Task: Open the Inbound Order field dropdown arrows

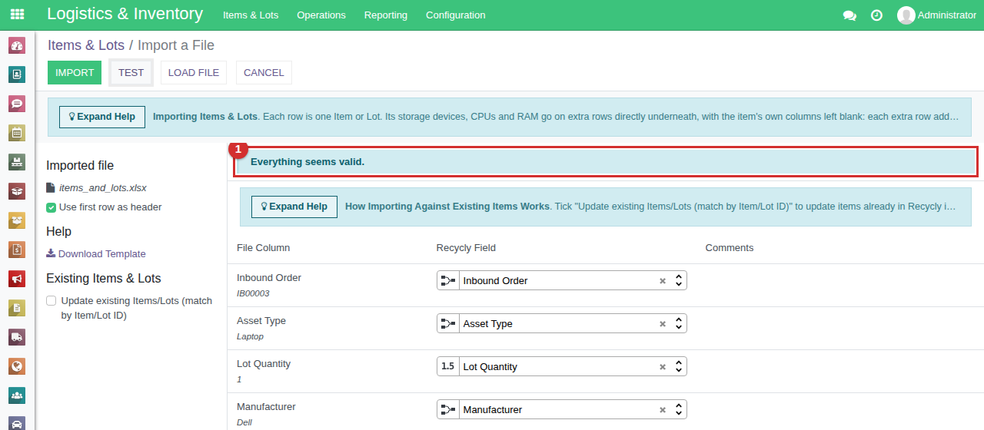Action: (x=679, y=280)
